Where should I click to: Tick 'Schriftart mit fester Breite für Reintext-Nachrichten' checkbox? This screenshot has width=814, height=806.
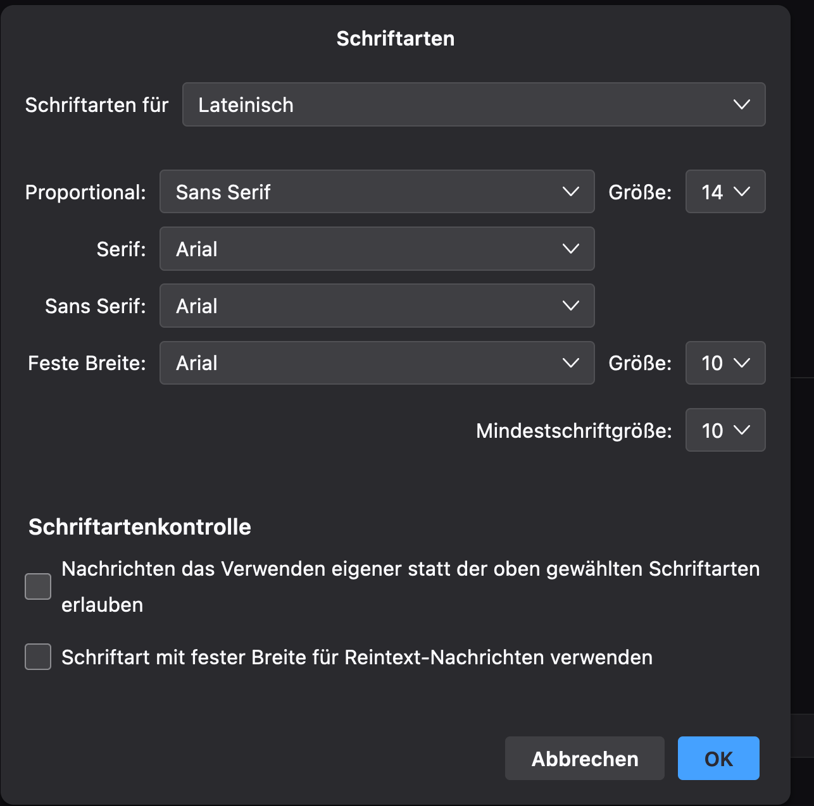point(38,657)
